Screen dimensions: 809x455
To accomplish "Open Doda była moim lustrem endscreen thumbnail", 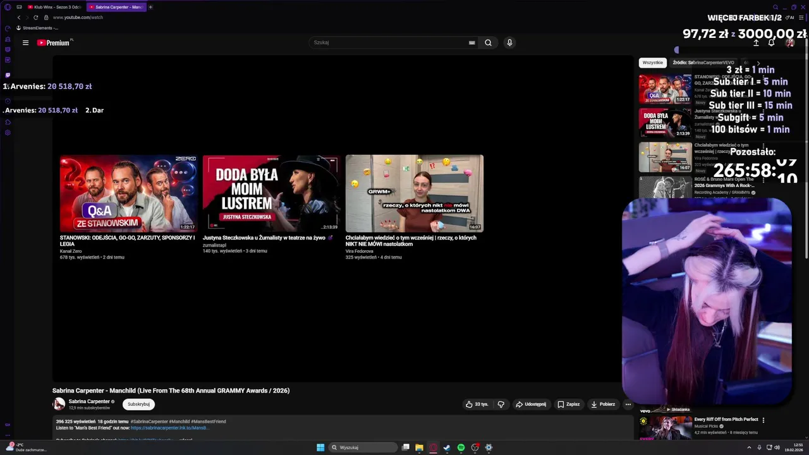I will (271, 193).
